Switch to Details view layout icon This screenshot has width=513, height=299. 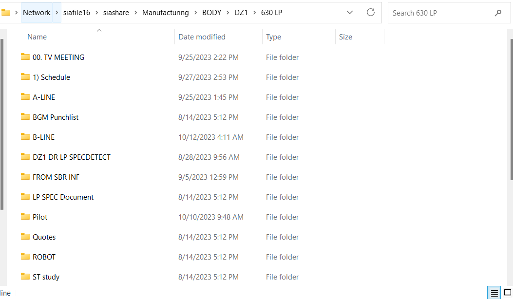click(494, 293)
